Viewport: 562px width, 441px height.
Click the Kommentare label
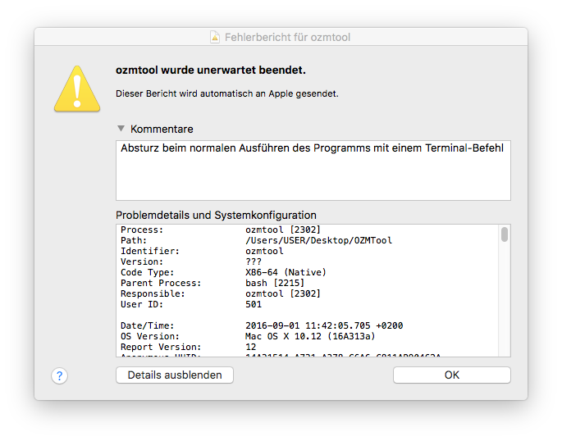click(x=162, y=129)
